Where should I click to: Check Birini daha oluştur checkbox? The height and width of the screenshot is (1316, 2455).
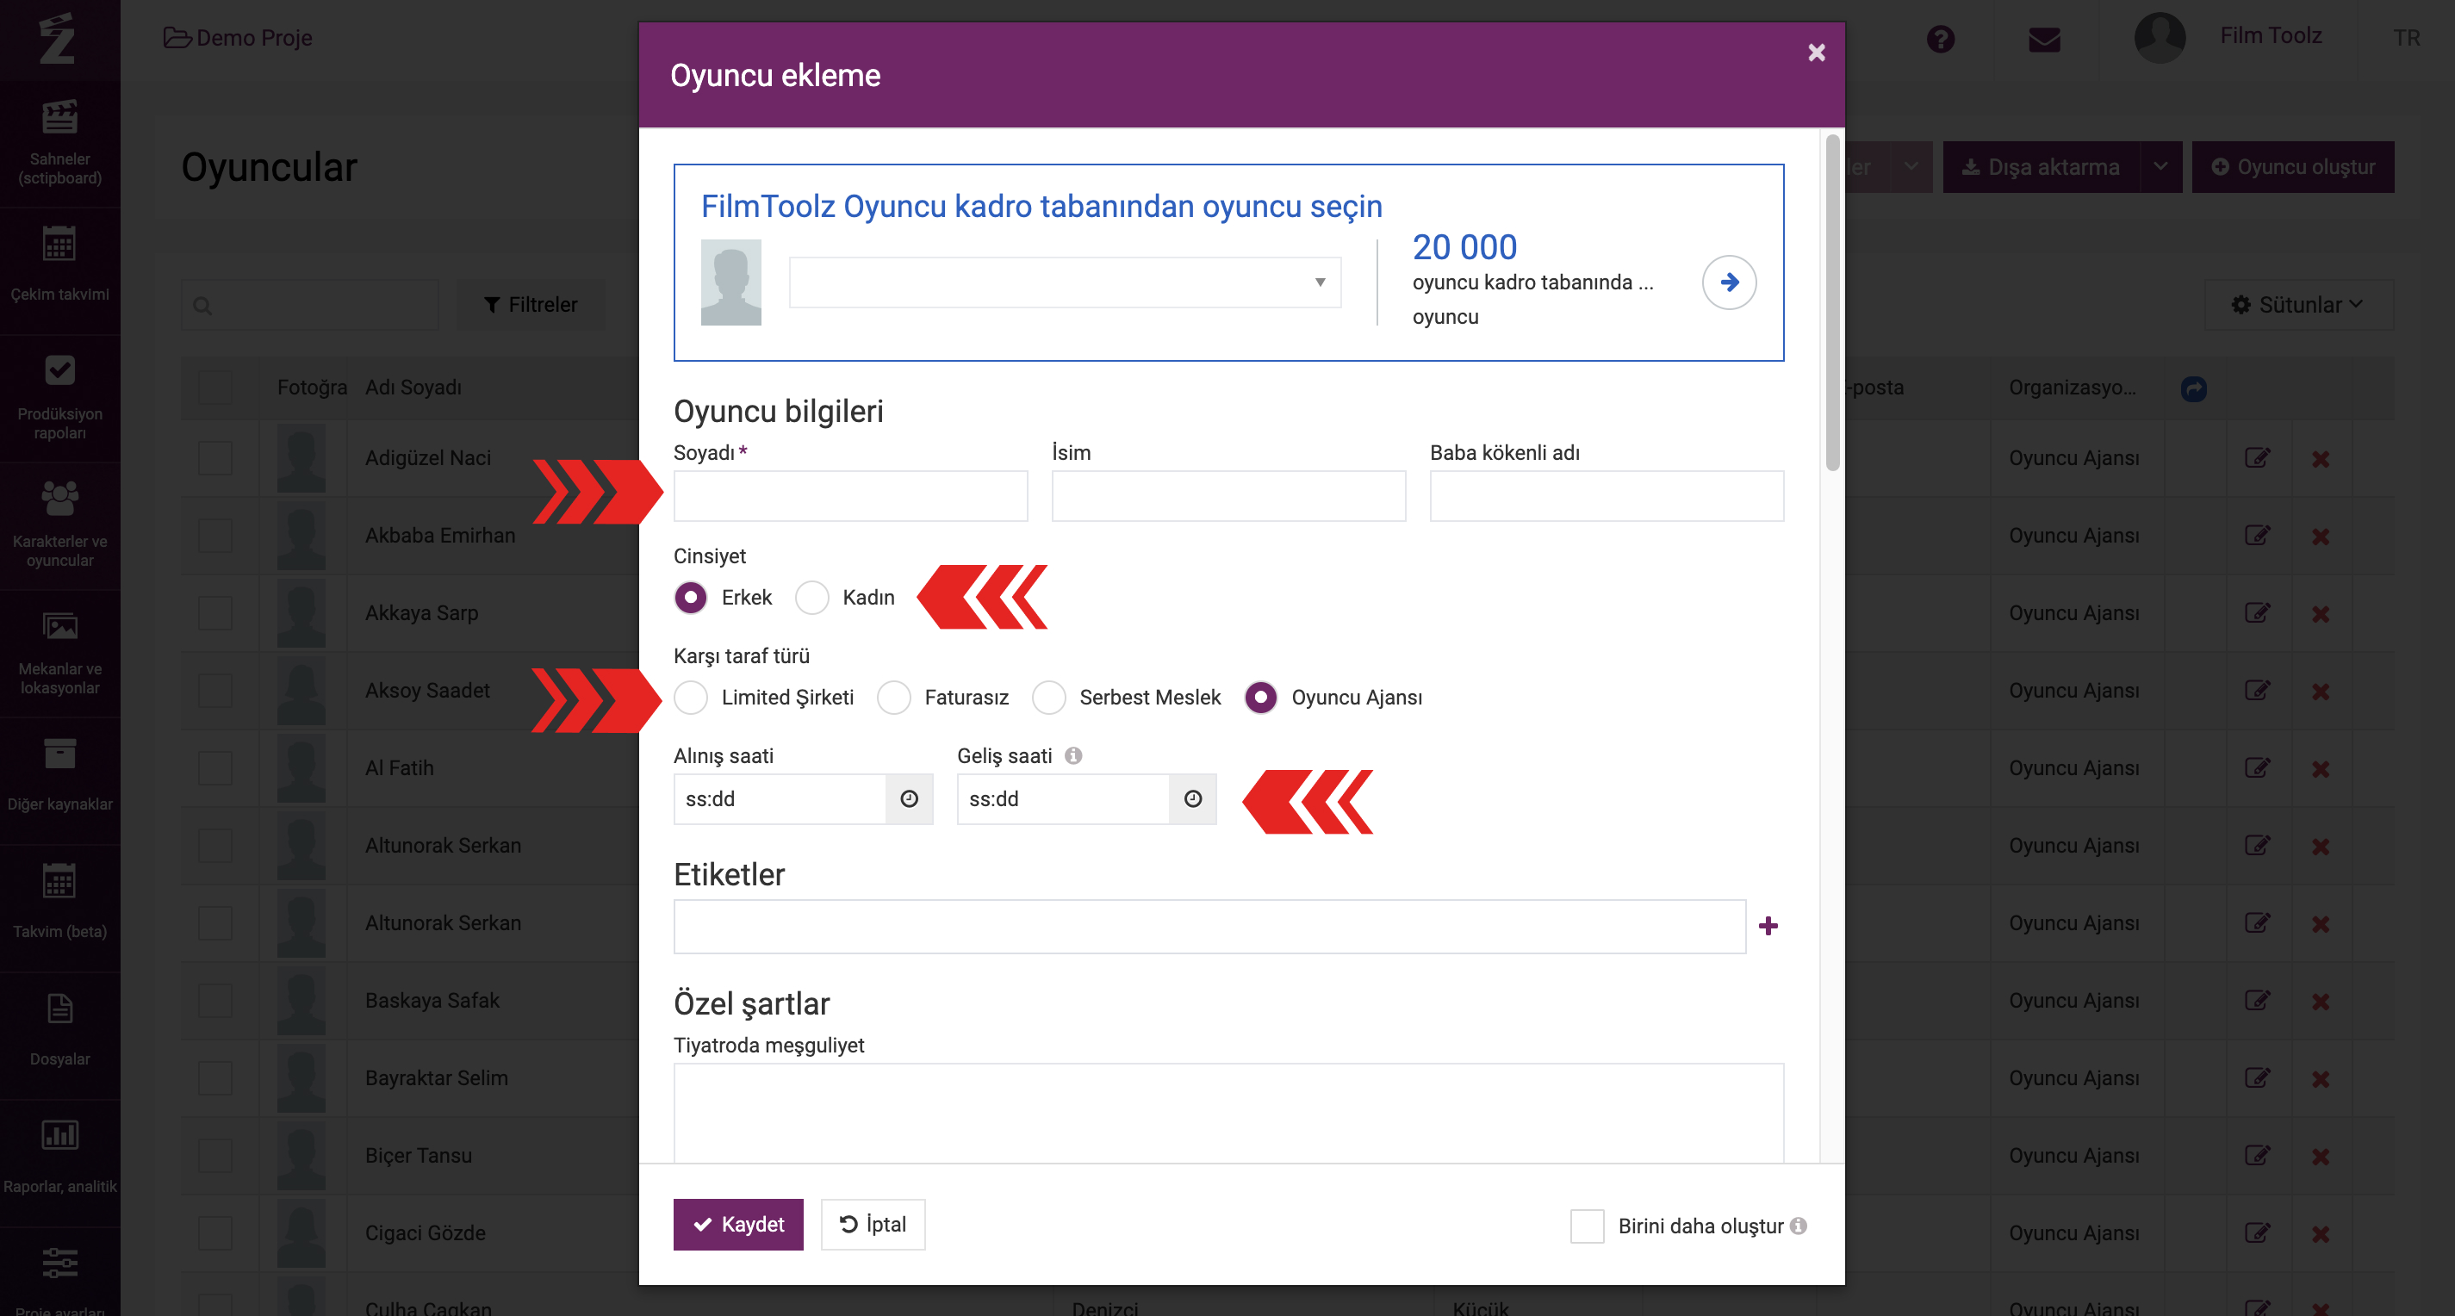[x=1587, y=1226]
